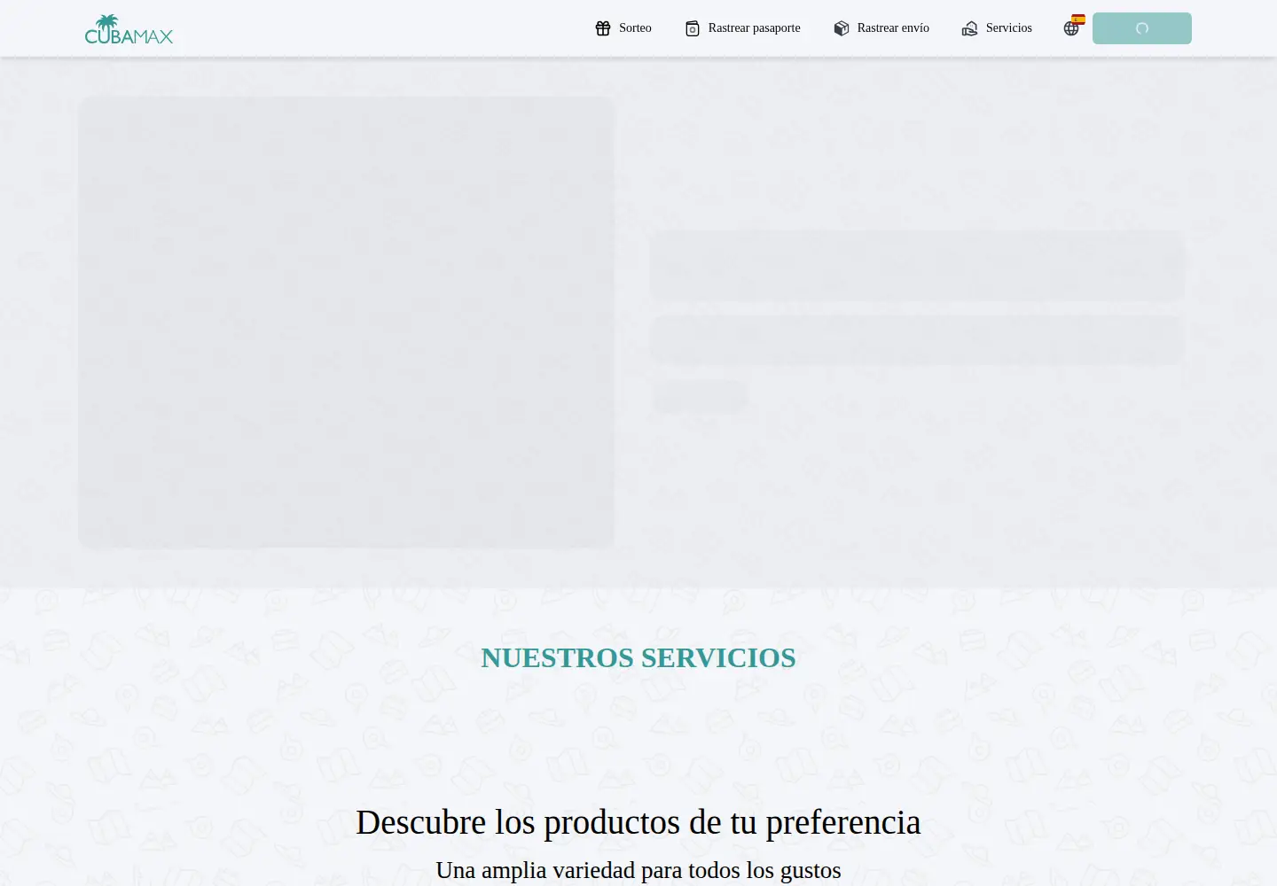
Task: Click the text Descubre los productos de tu preferencia
Action: coord(638,822)
